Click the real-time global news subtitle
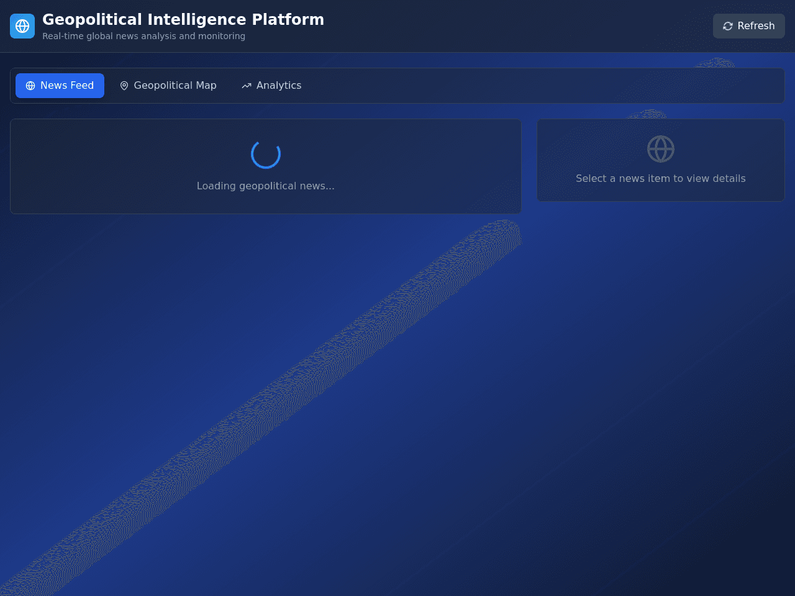Viewport: 795px width, 596px height. 143,36
